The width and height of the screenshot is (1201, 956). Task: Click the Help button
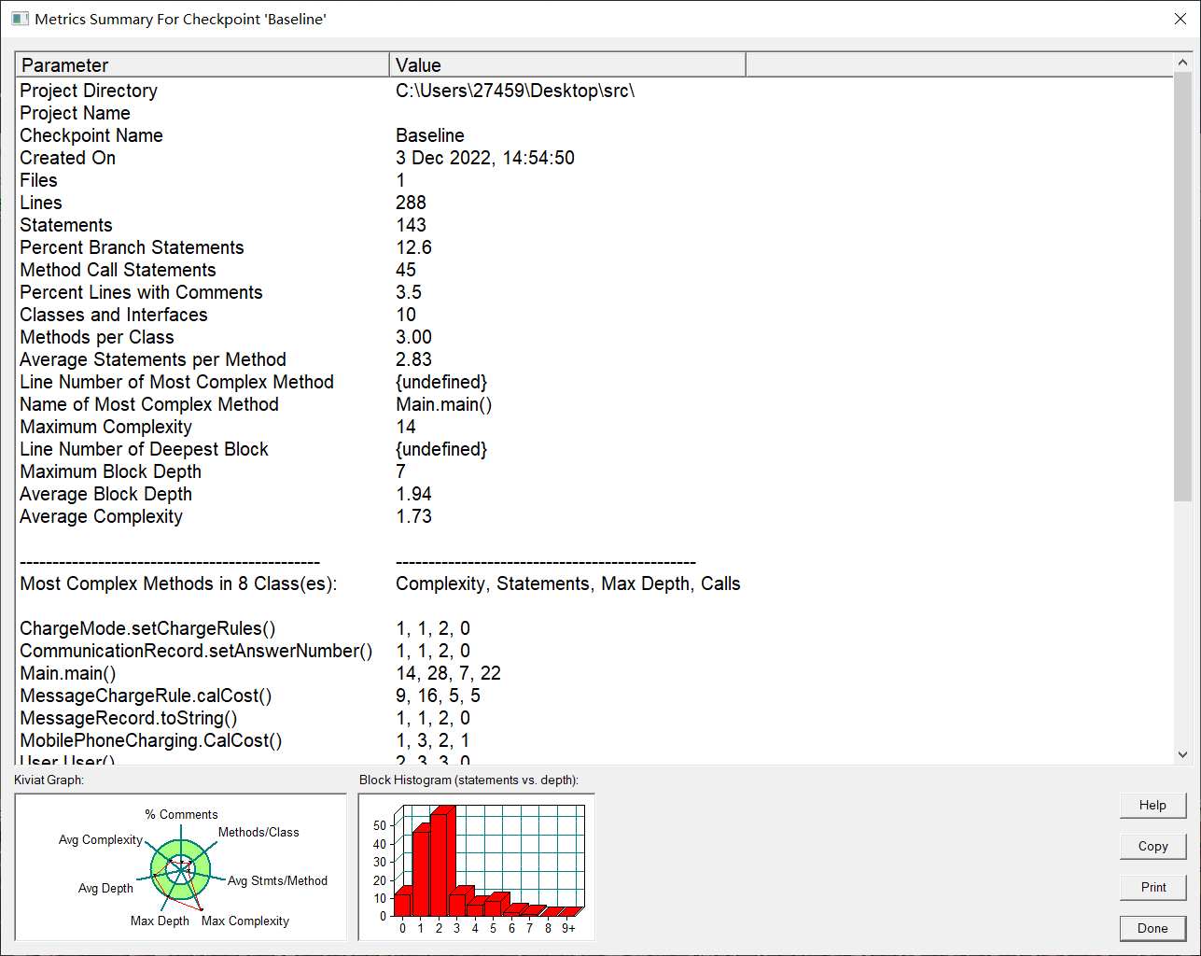pos(1152,805)
